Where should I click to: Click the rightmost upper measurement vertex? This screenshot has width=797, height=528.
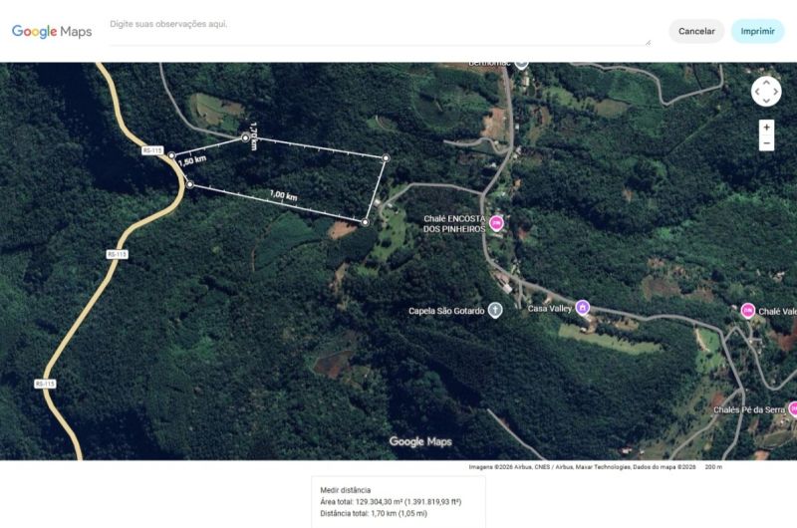tap(386, 158)
